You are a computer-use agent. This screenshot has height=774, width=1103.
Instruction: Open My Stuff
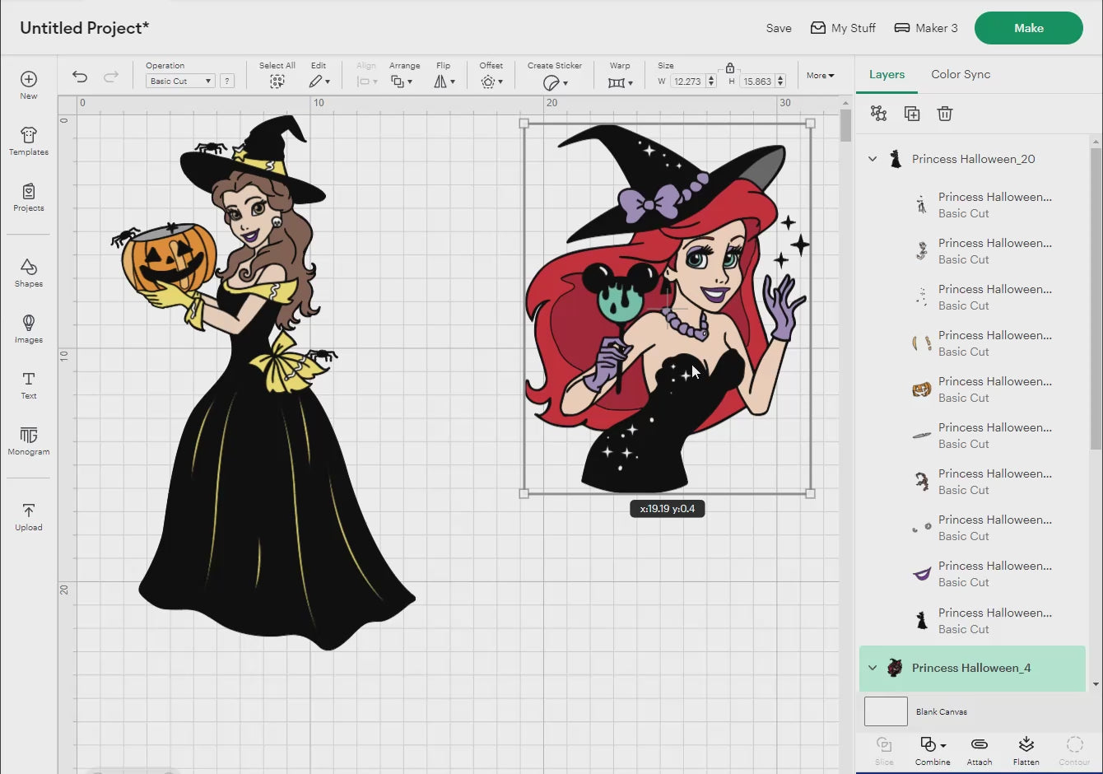click(x=843, y=28)
